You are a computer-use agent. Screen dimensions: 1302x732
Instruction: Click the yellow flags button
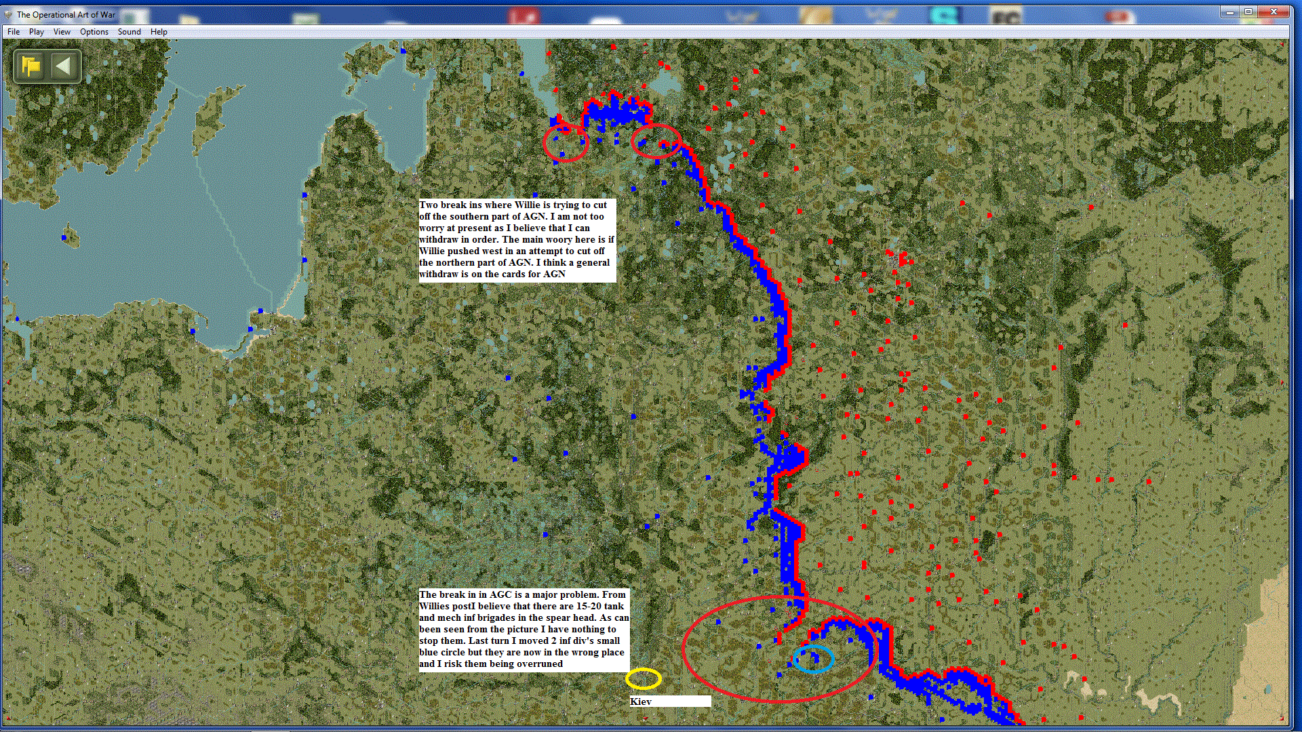click(31, 66)
